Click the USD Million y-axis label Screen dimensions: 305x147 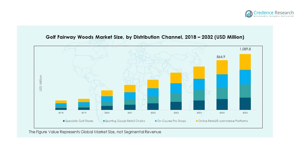(x=41, y=83)
